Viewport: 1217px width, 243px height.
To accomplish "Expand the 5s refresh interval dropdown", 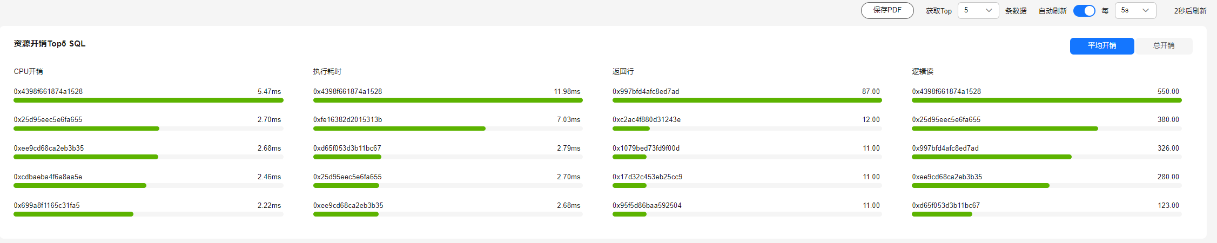I will [1135, 10].
